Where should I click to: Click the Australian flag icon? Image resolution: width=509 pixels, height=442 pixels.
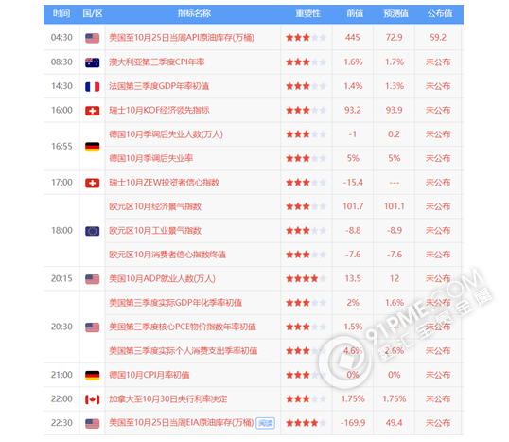pyautogui.click(x=92, y=62)
